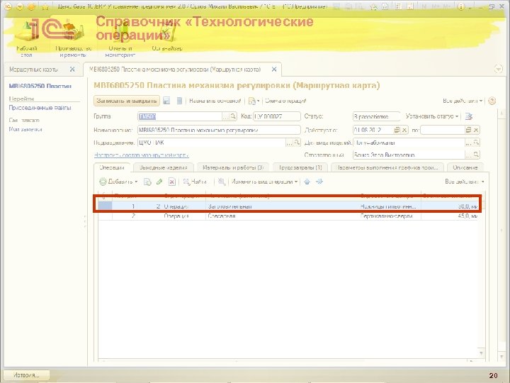
Task: Open calendar for the по date field
Action: coord(468,130)
